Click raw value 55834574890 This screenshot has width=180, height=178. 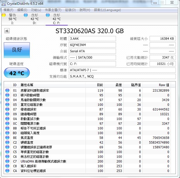pos(159,142)
